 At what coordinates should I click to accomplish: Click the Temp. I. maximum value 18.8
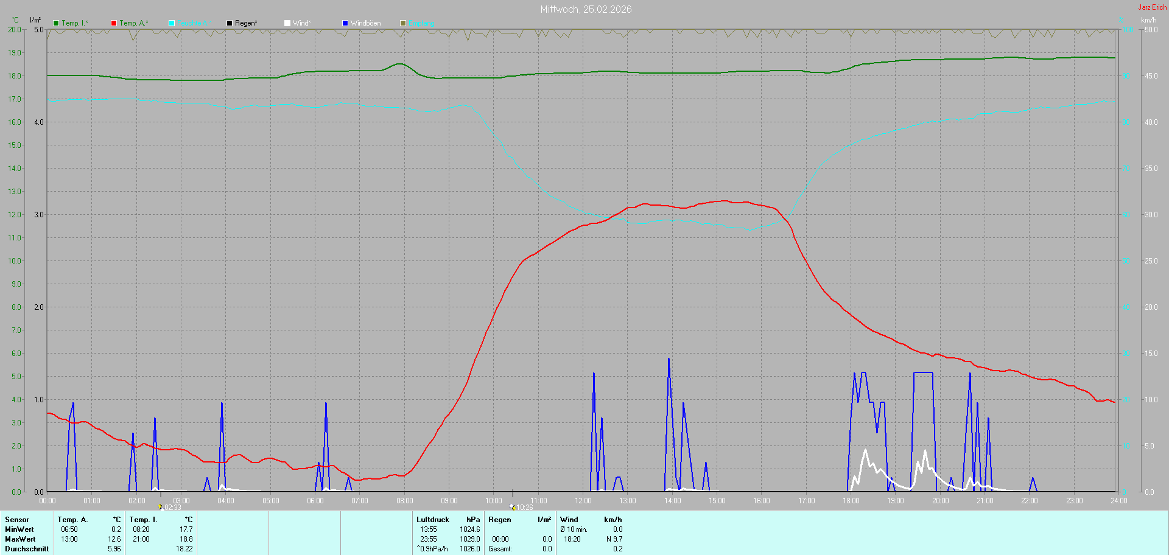[x=186, y=539]
